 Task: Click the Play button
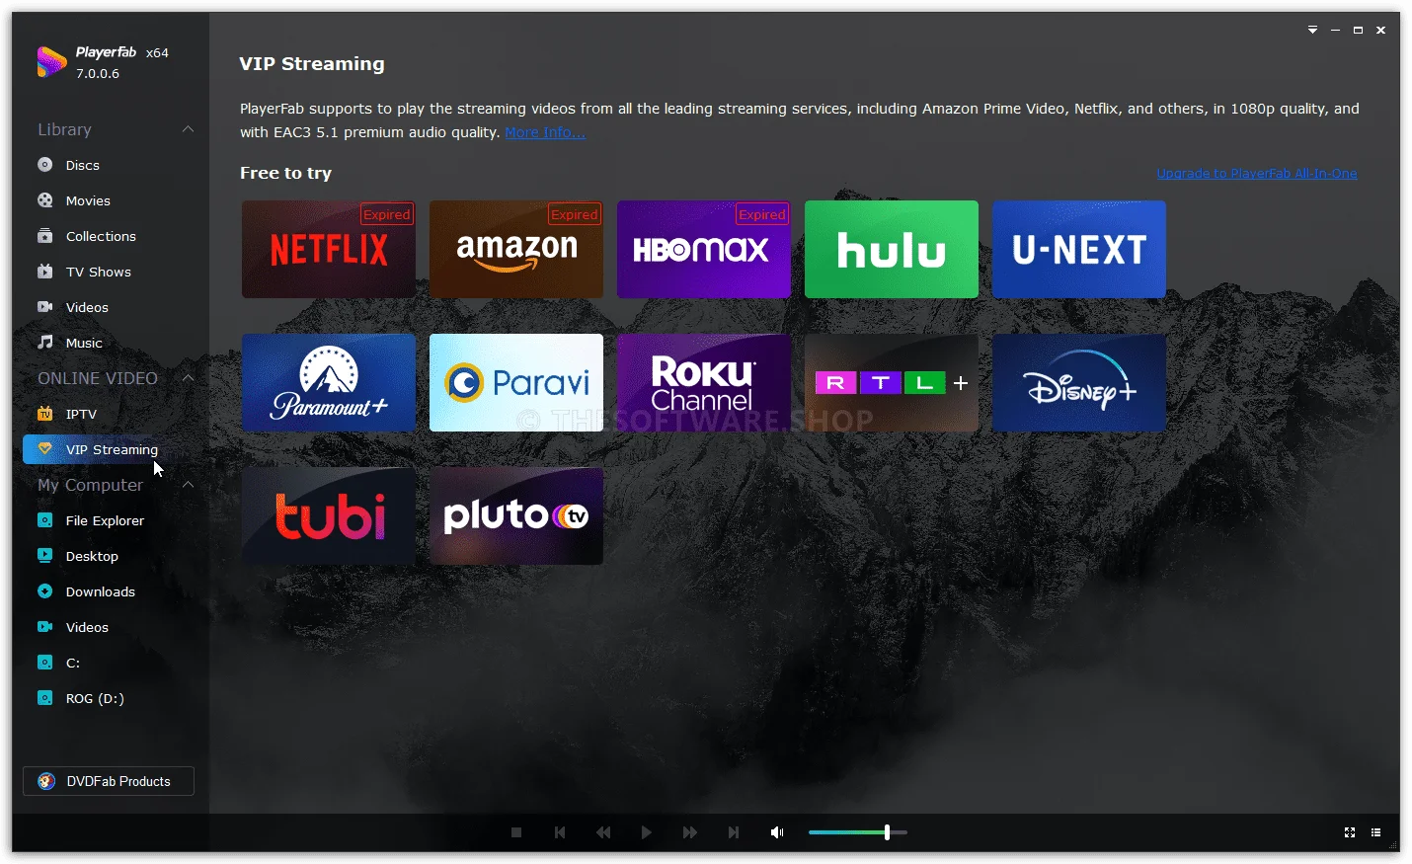coord(647,832)
